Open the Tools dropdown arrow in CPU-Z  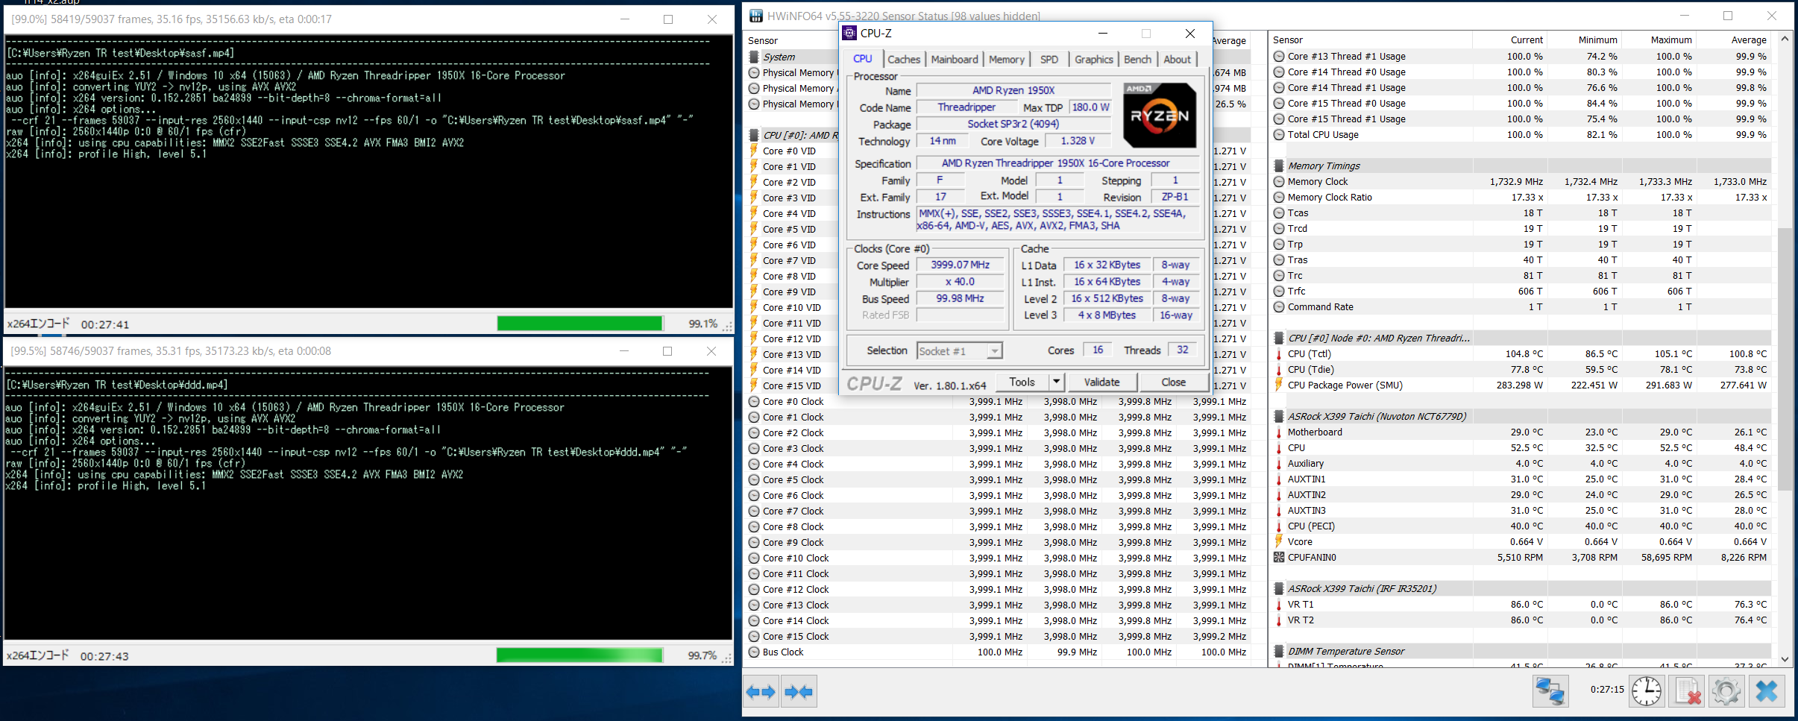(1056, 382)
